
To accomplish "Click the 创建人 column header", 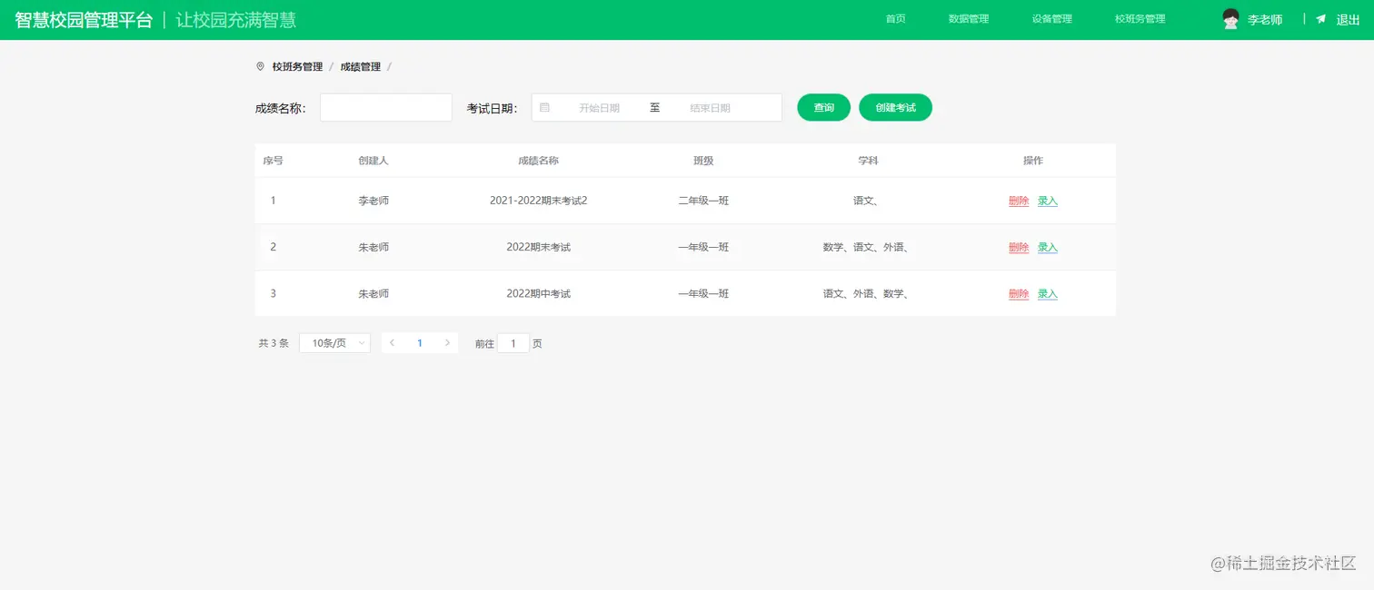I will click(x=373, y=160).
